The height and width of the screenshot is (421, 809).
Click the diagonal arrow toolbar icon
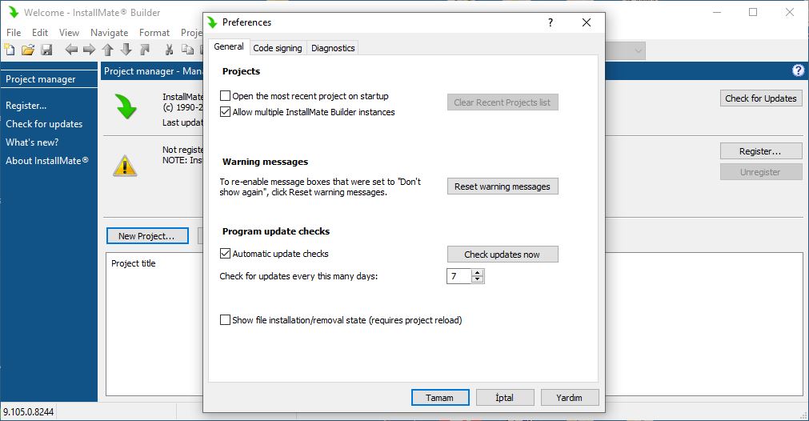(x=145, y=50)
